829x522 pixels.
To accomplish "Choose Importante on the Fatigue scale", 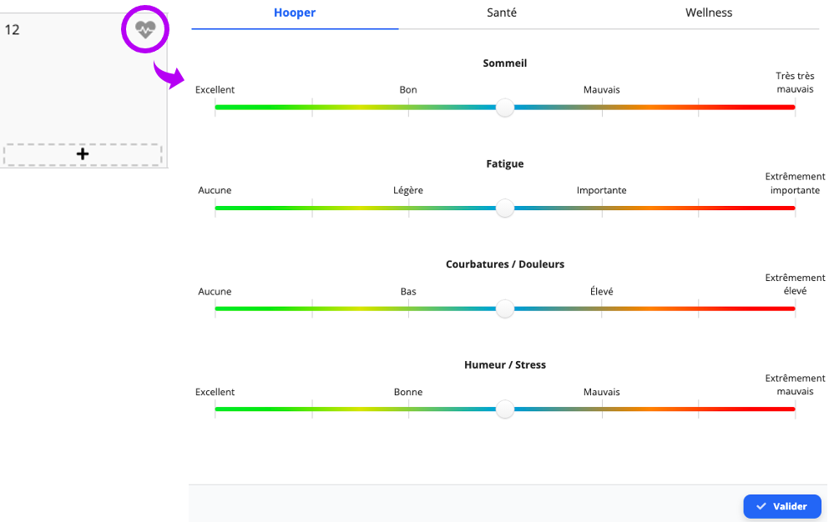I will 602,190.
